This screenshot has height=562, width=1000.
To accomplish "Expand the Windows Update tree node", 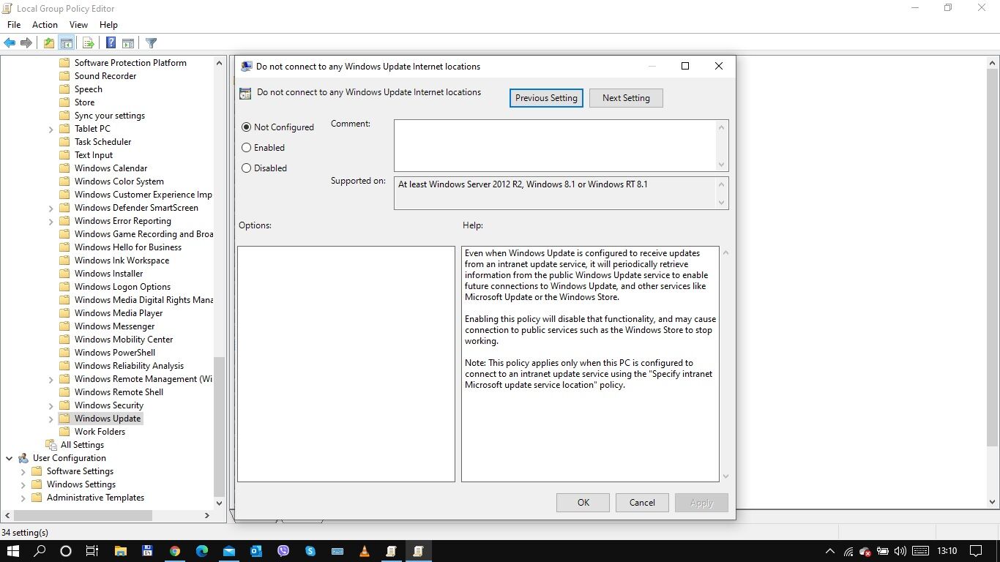I will tap(51, 419).
